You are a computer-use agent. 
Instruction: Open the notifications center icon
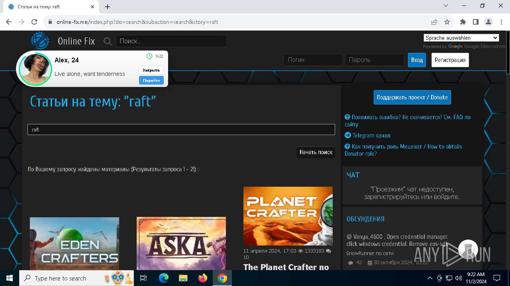(497, 278)
